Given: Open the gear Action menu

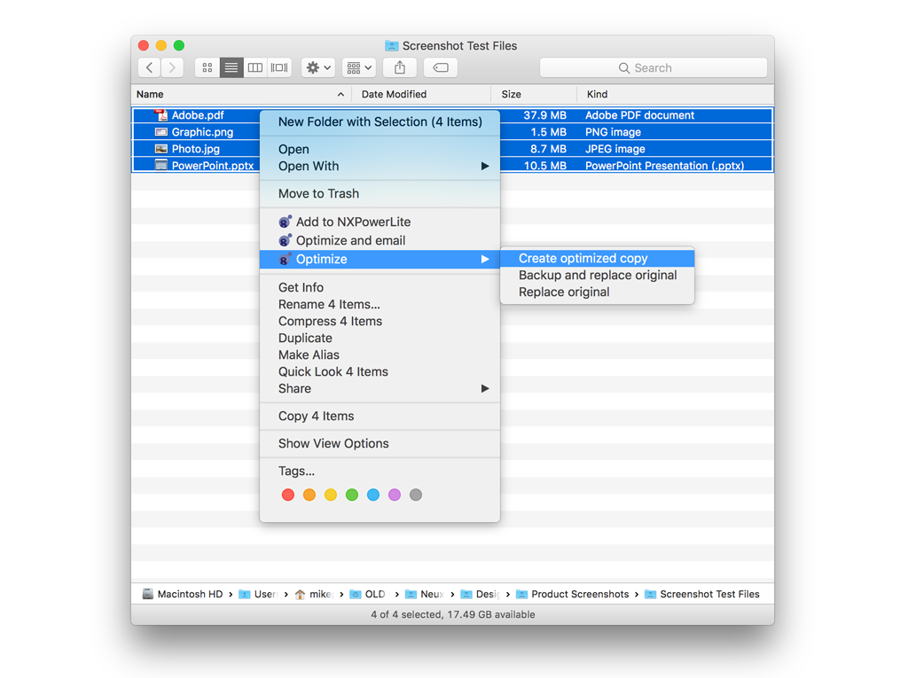Looking at the screenshot, I should (318, 67).
